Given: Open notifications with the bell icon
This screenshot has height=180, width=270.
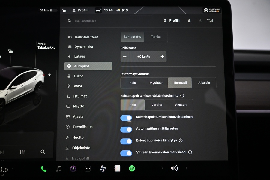Looking at the screenshot, I should tap(189, 21).
